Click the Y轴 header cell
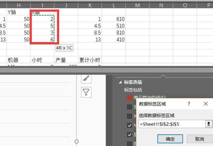213x146 pixels. click(x=19, y=12)
